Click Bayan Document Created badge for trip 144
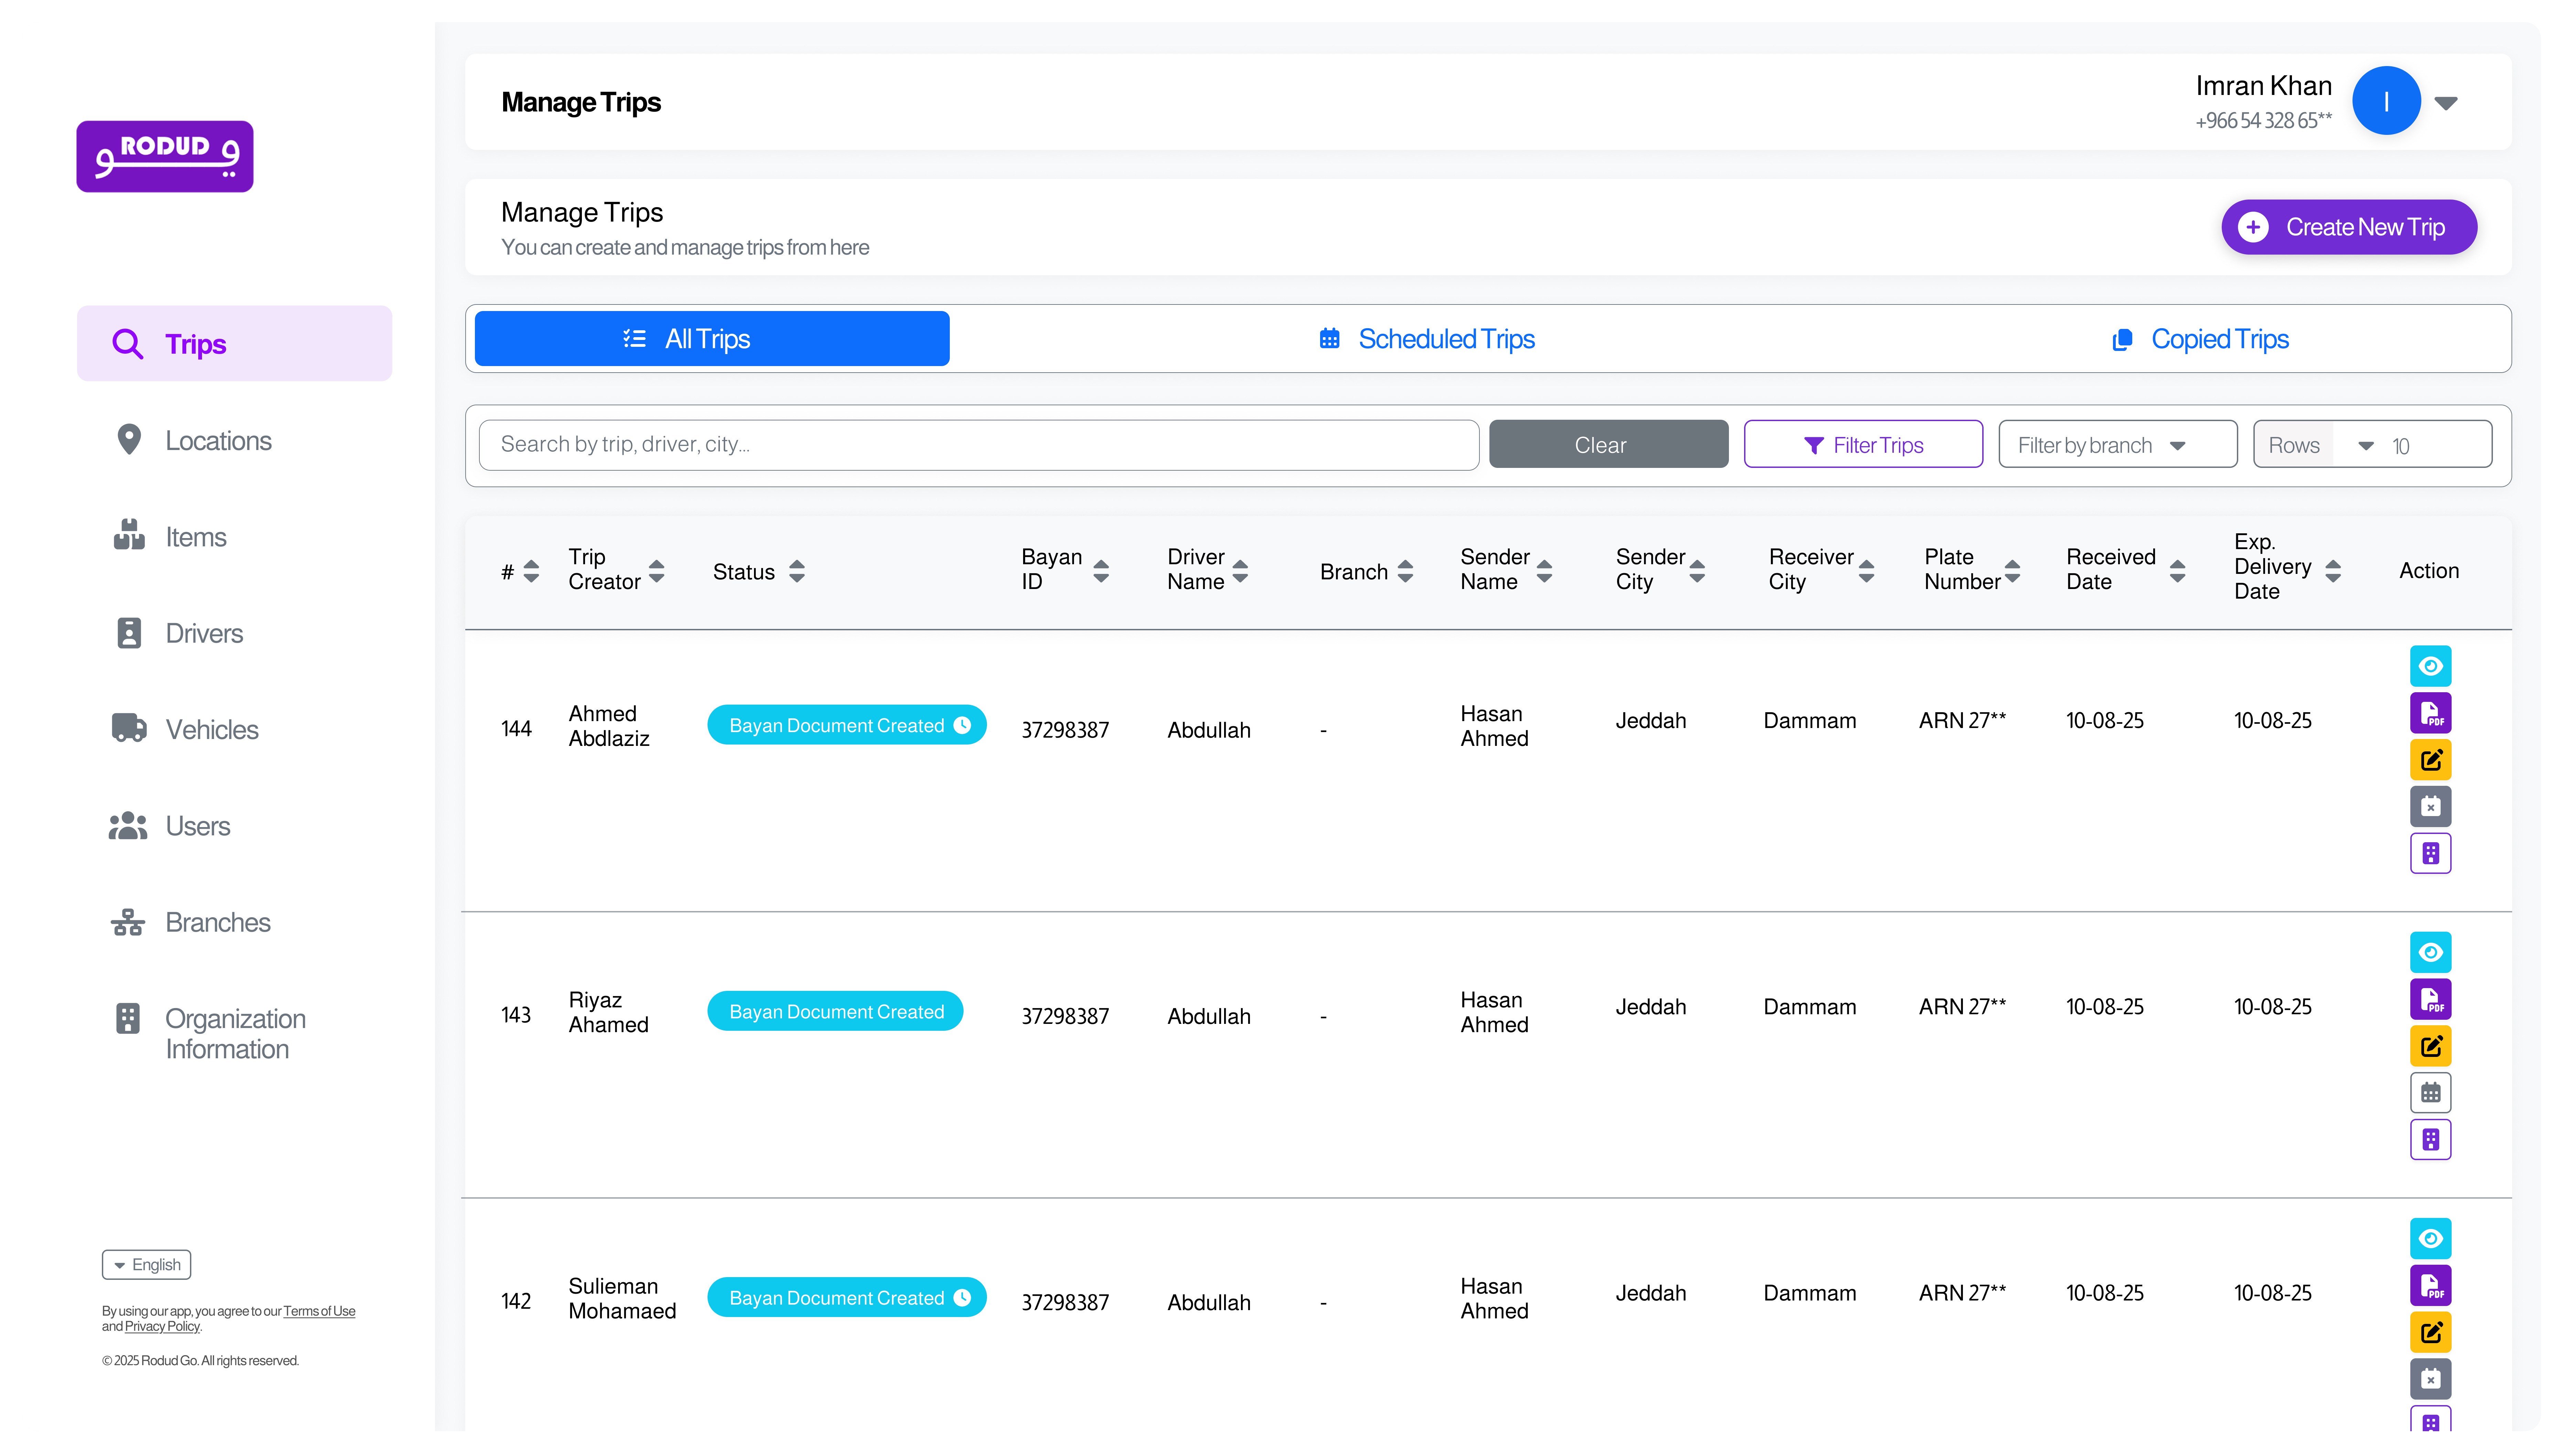The image size is (2570, 1456). [x=847, y=725]
